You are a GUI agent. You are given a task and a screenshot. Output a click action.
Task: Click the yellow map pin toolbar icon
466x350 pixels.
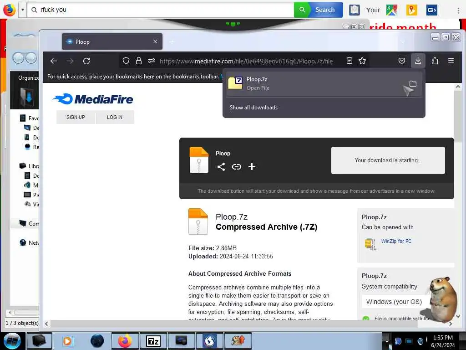point(411,10)
